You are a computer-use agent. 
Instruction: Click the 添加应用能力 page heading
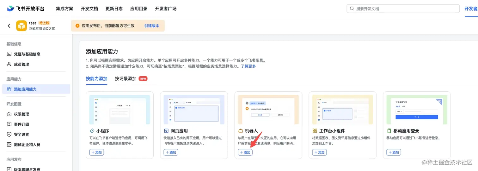[102, 51]
